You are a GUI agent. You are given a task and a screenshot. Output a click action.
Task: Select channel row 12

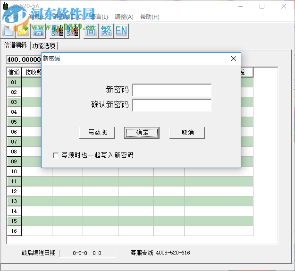(x=14, y=191)
